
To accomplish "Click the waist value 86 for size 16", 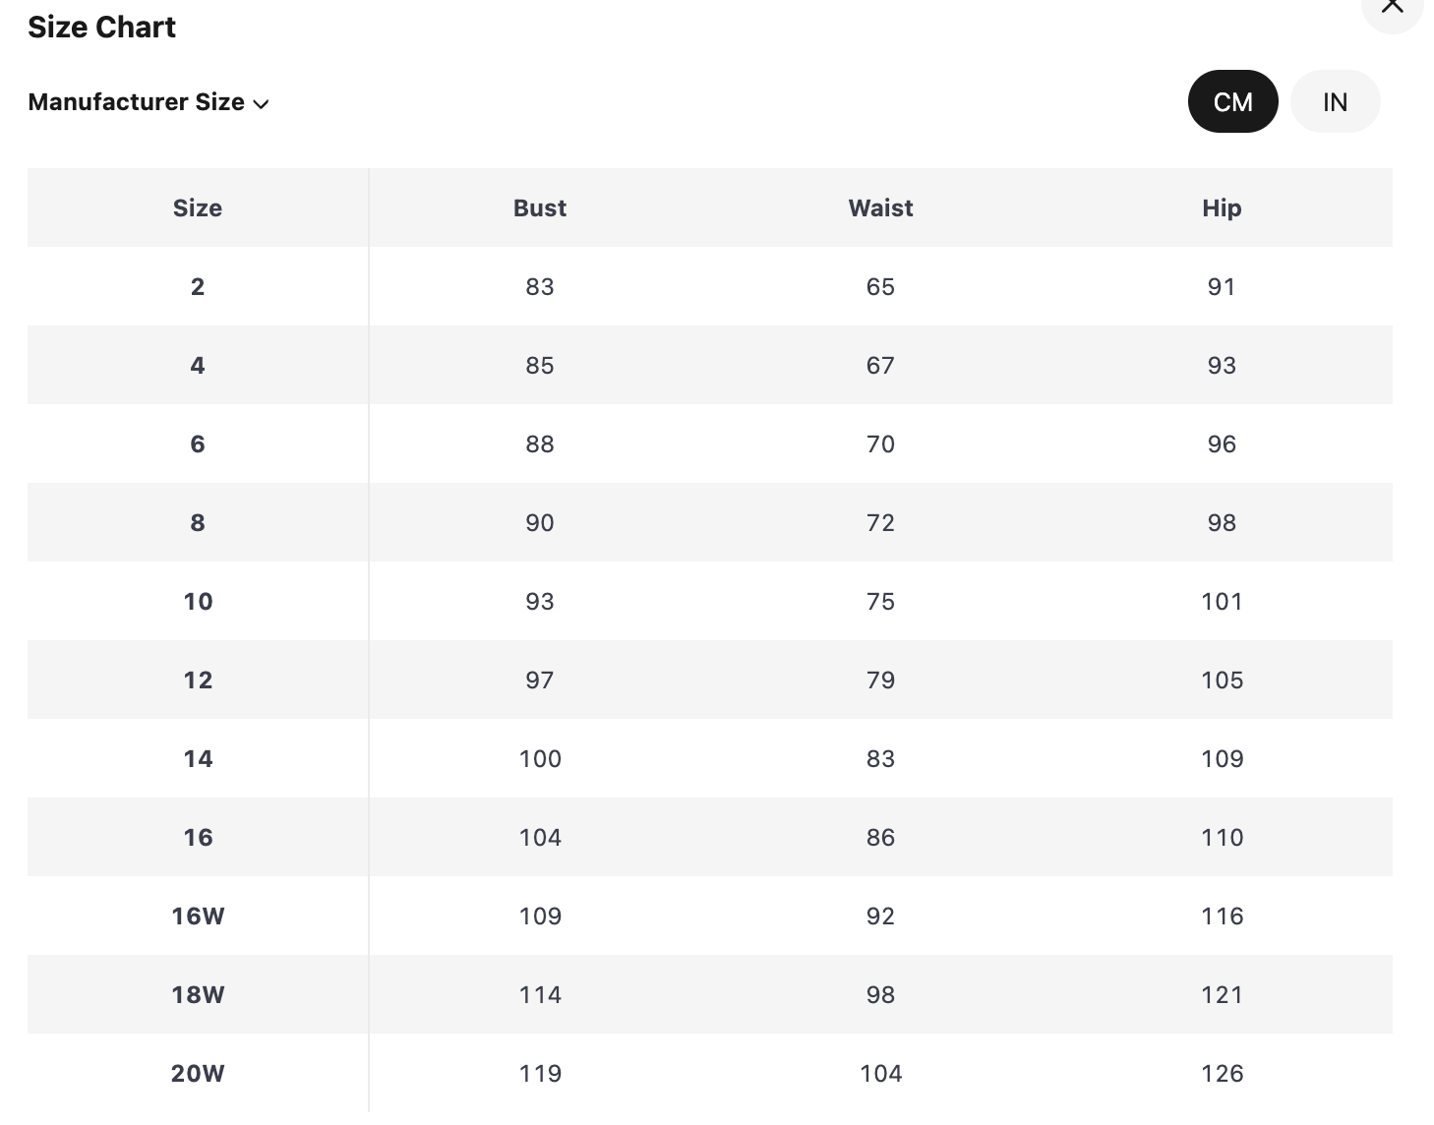I will (880, 837).
